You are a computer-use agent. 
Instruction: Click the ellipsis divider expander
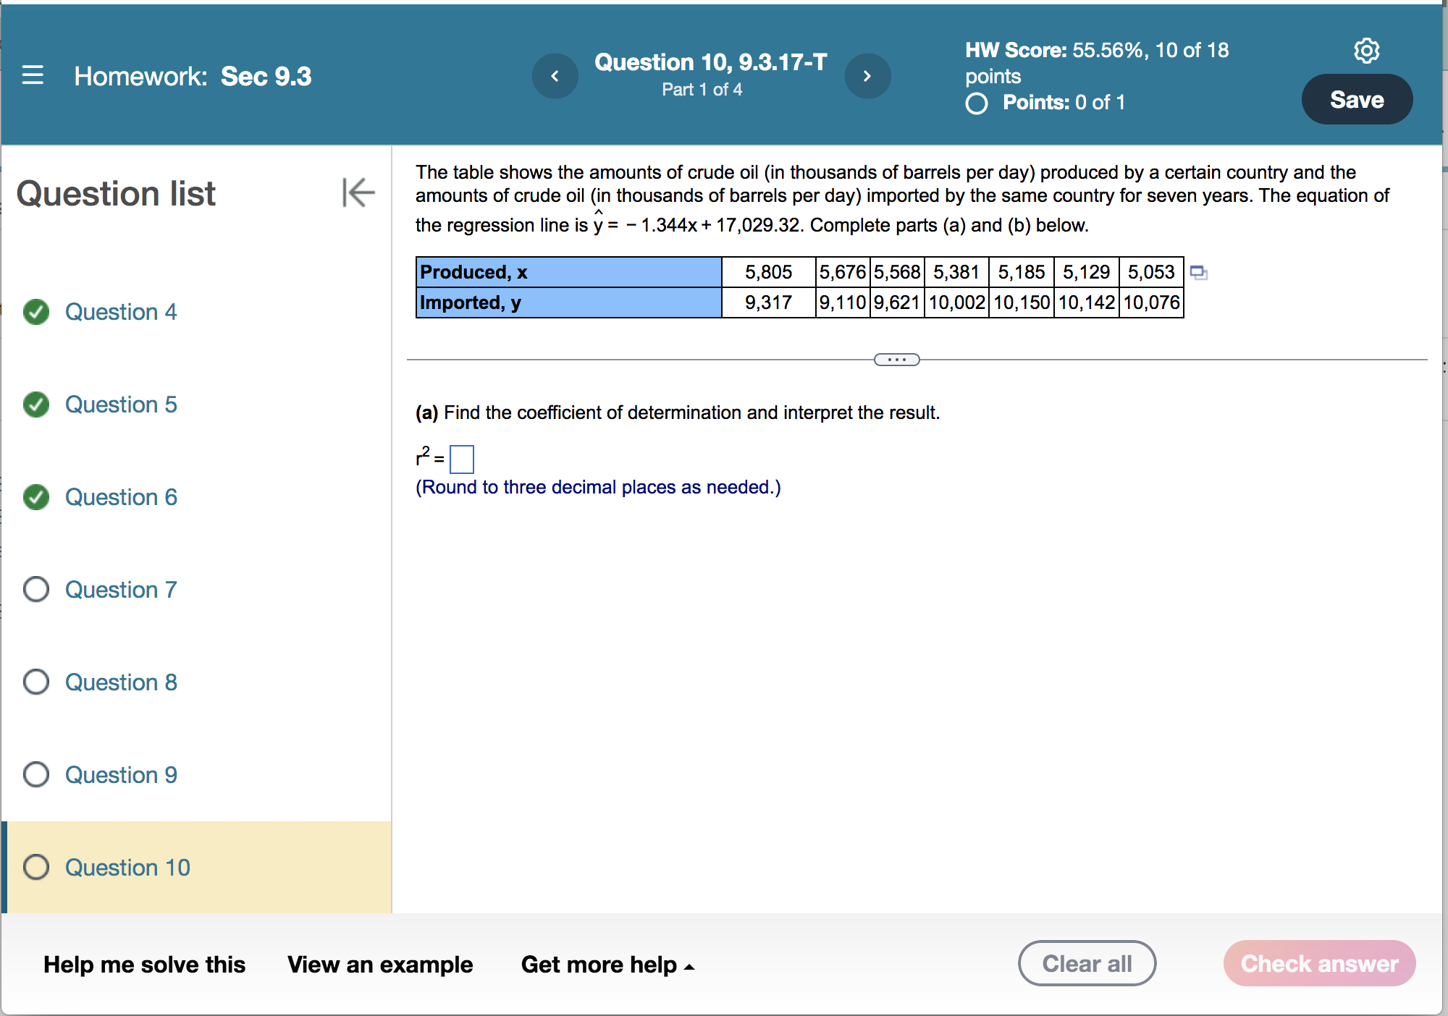(896, 360)
